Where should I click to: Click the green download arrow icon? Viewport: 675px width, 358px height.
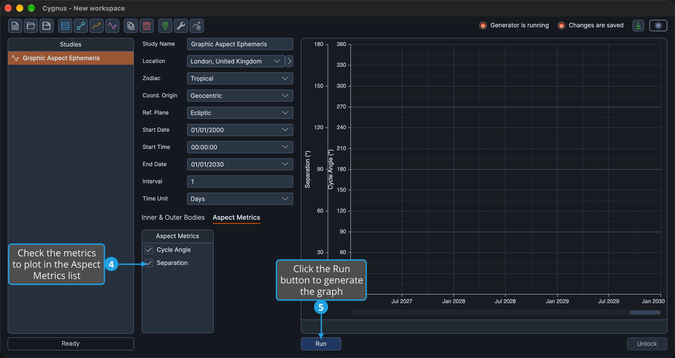coord(638,25)
